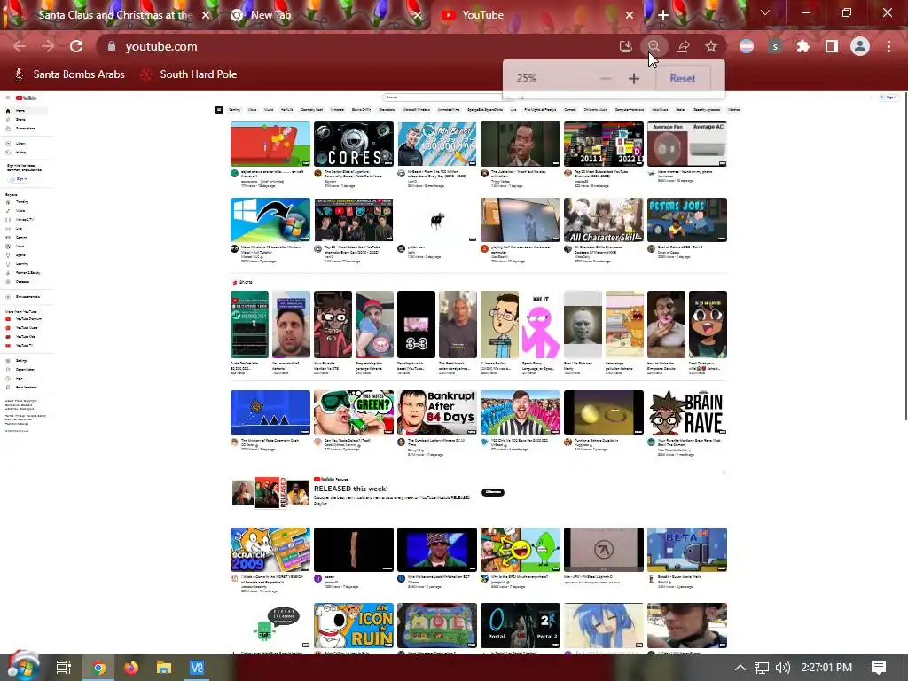The height and width of the screenshot is (681, 908).
Task: Click the page vertical scrollbar
Action: tap(905, 254)
